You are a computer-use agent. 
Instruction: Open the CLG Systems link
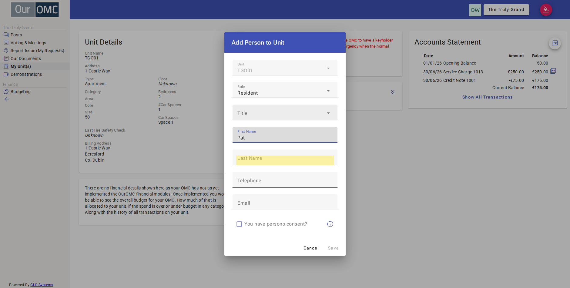42,285
